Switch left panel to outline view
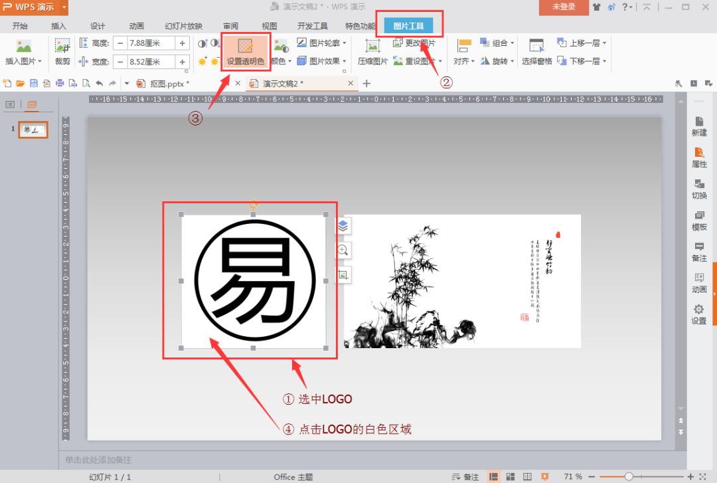717x483 pixels. (9, 105)
